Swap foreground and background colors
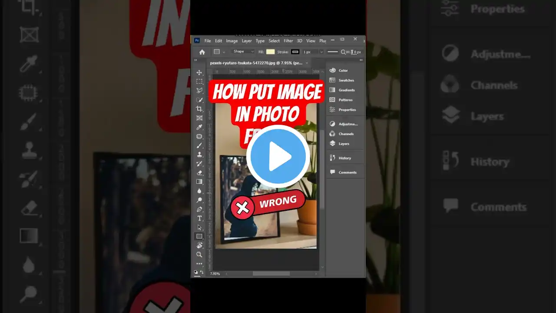The height and width of the screenshot is (313, 556). point(202,272)
